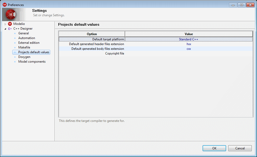Viewport: 257px width, 157px height.
Task: Select the C++ Designer tree item
Action: 23,29
